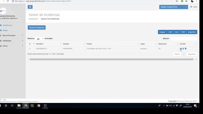The image size is (203, 114).
Task: Open the browser three-dot menu
Action: pos(197,1)
